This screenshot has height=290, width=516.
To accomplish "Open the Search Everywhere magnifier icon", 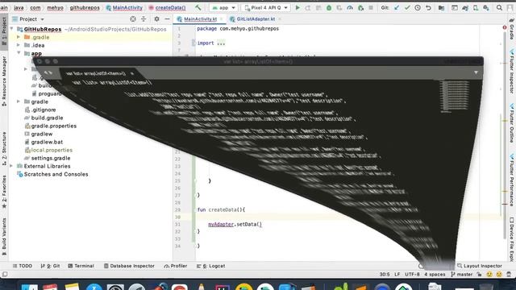I will pos(499,7).
